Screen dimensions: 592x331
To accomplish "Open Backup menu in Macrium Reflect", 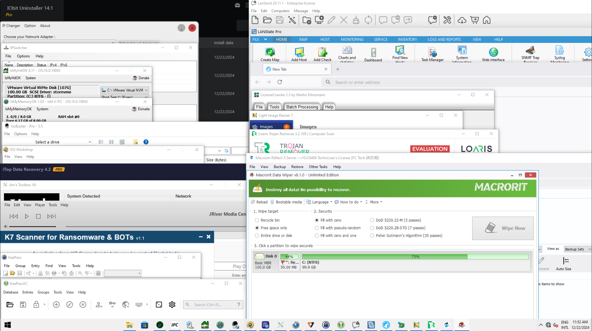I will tap(280, 167).
